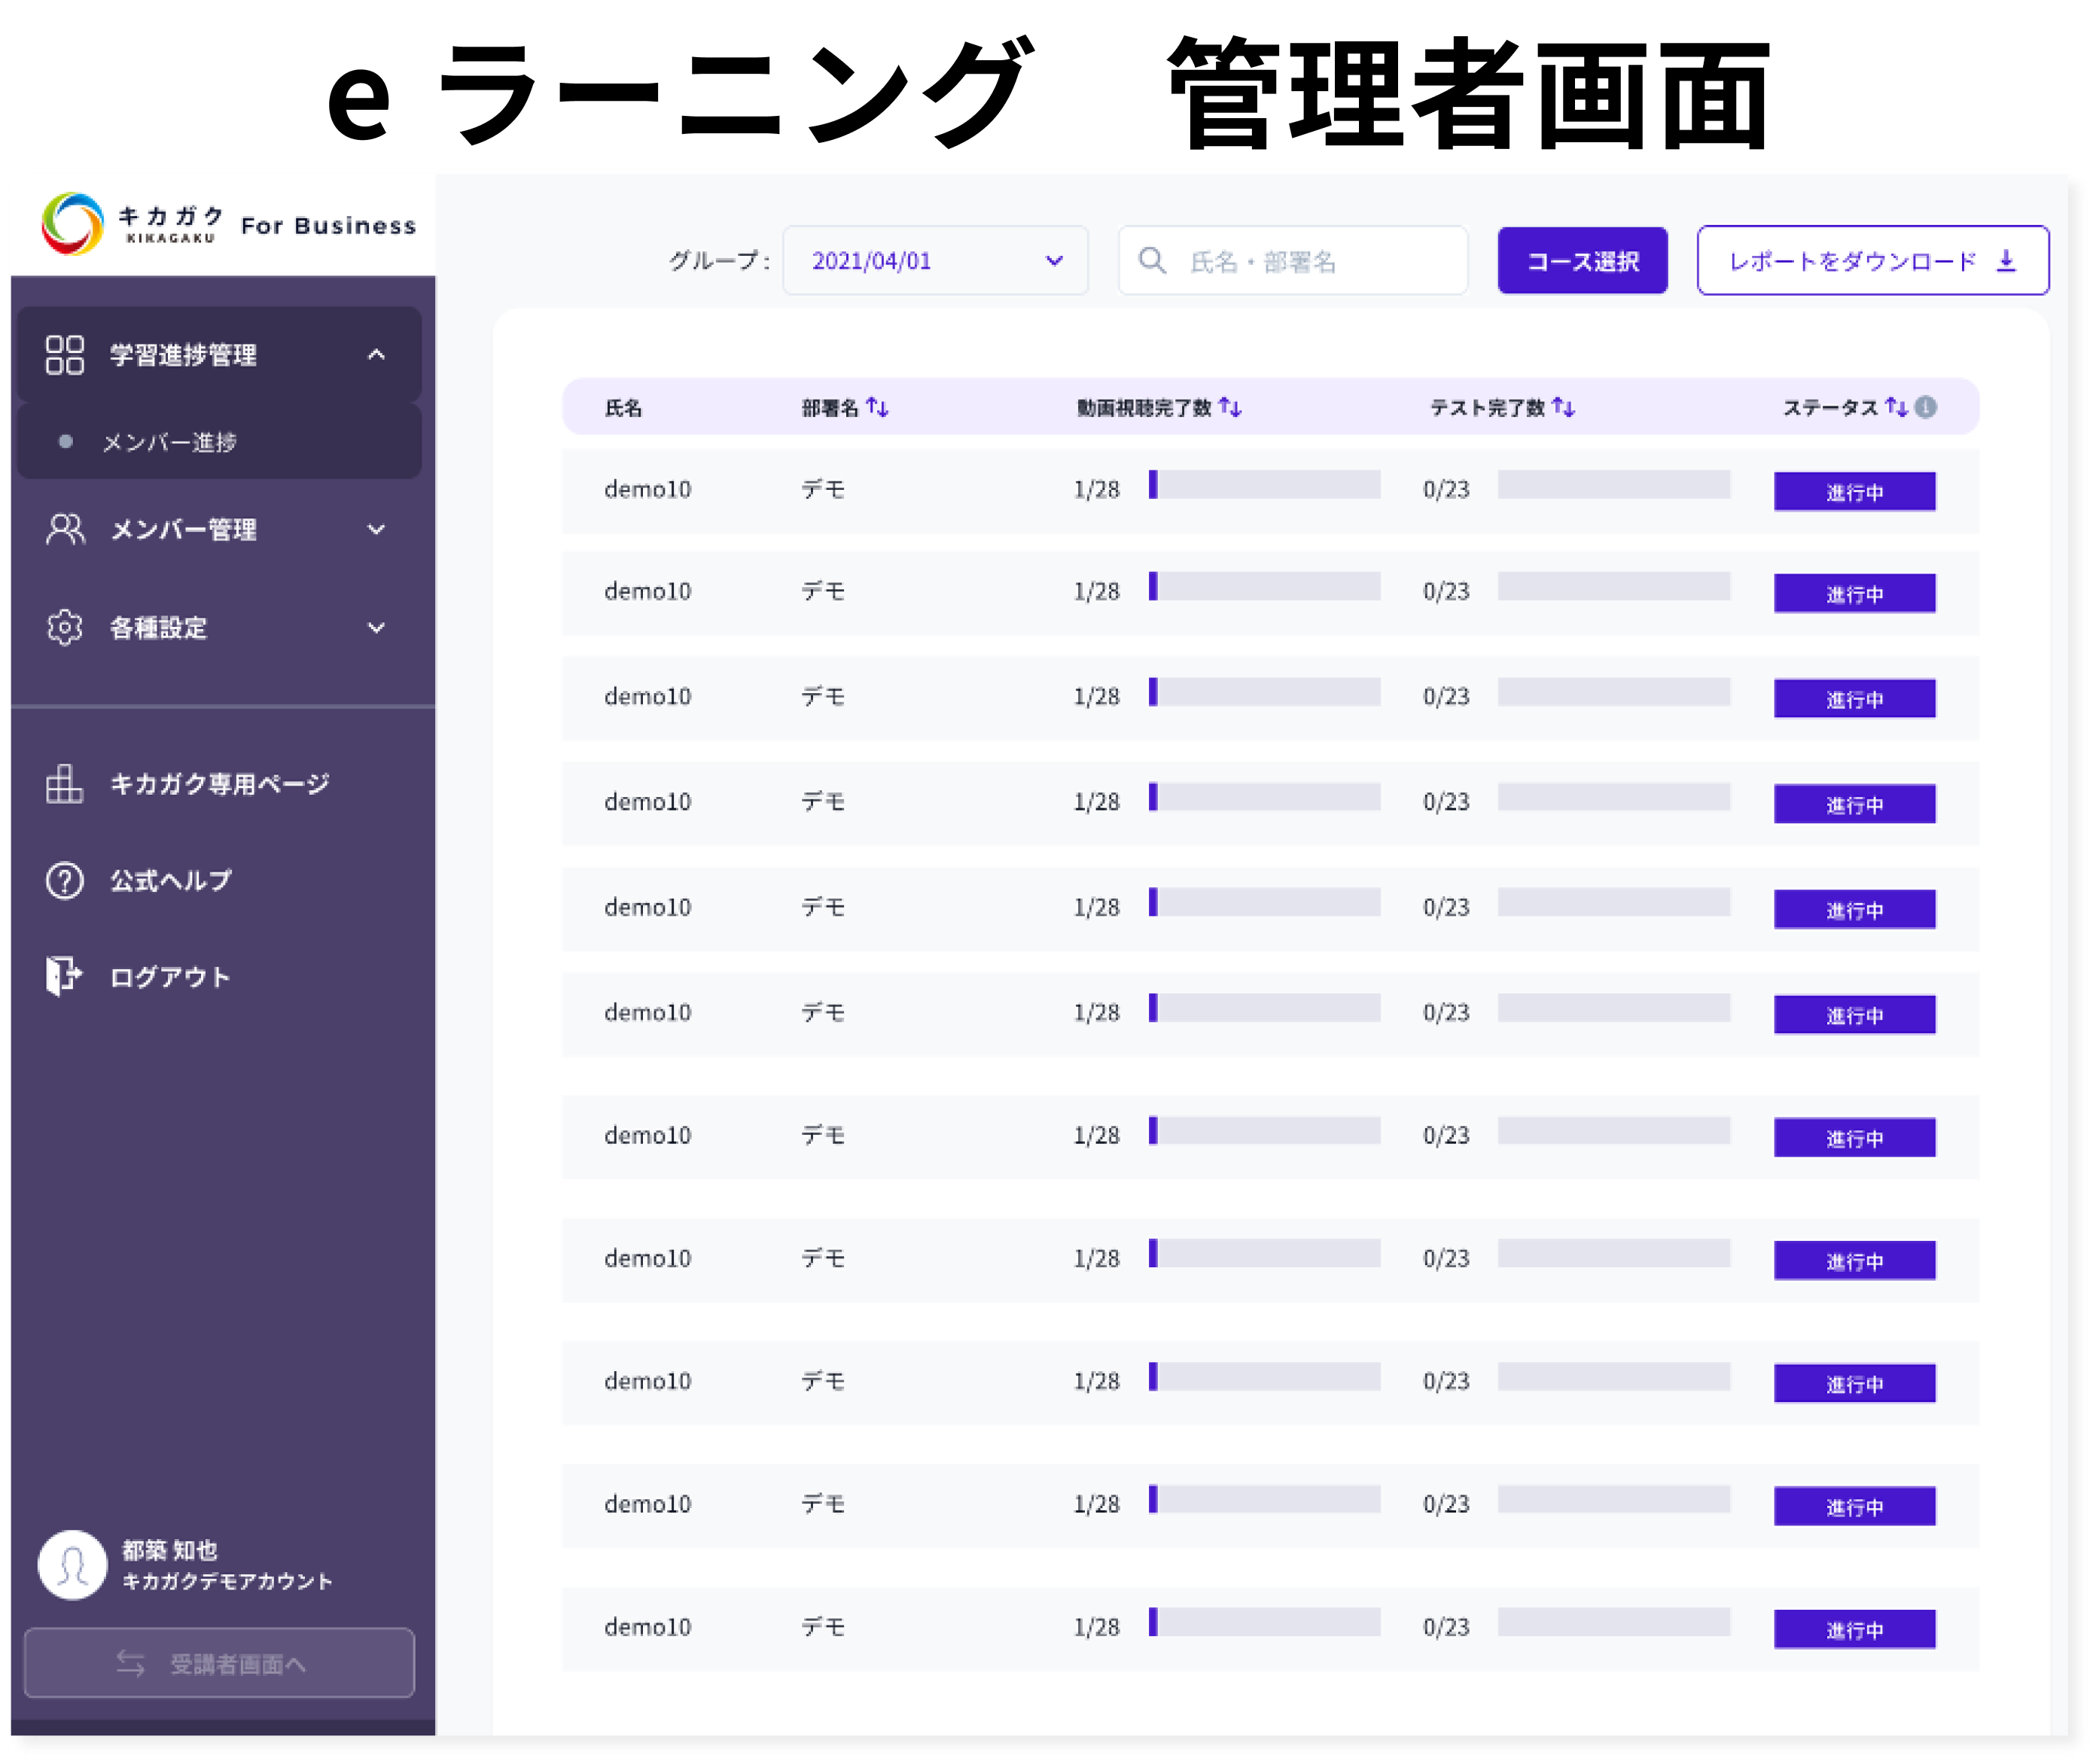This screenshot has height=1764, width=2099.
Task: Click the 各種設定 gear icon
Action: [x=65, y=628]
